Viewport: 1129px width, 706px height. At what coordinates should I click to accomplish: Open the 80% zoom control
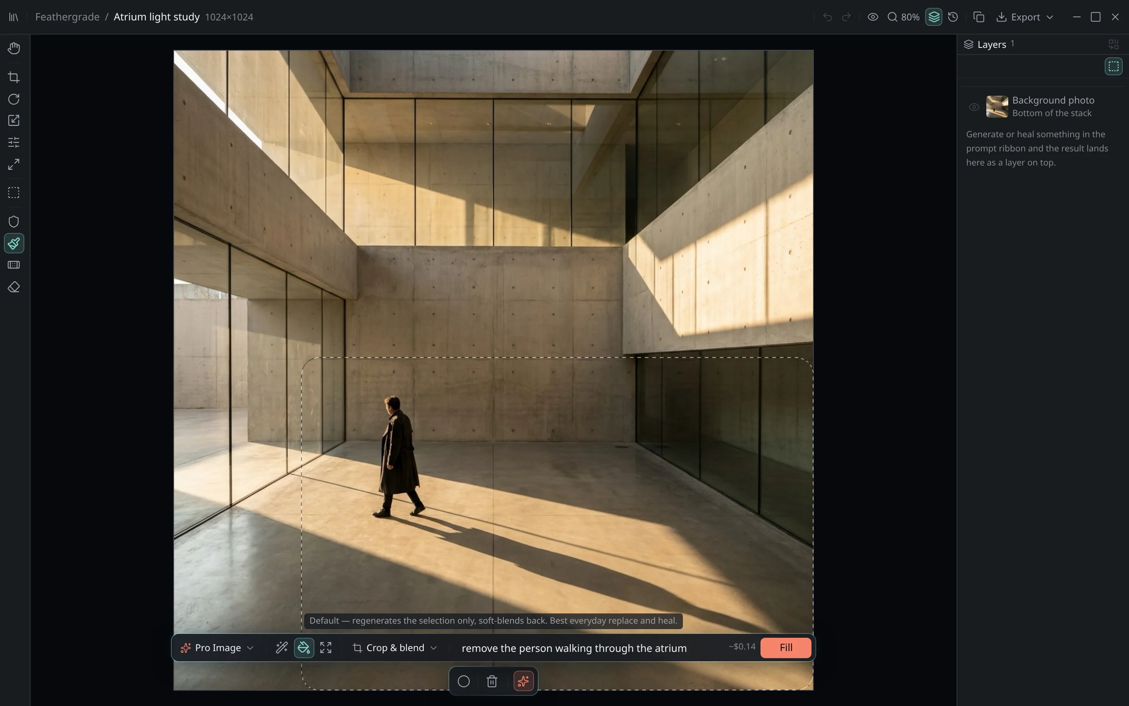[x=903, y=17]
